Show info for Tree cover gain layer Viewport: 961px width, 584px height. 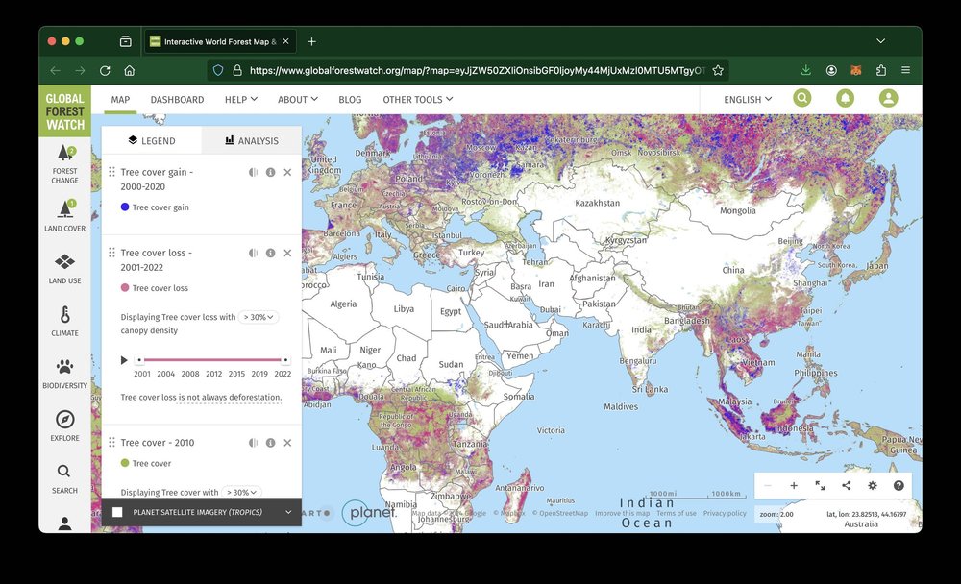pyautogui.click(x=270, y=172)
